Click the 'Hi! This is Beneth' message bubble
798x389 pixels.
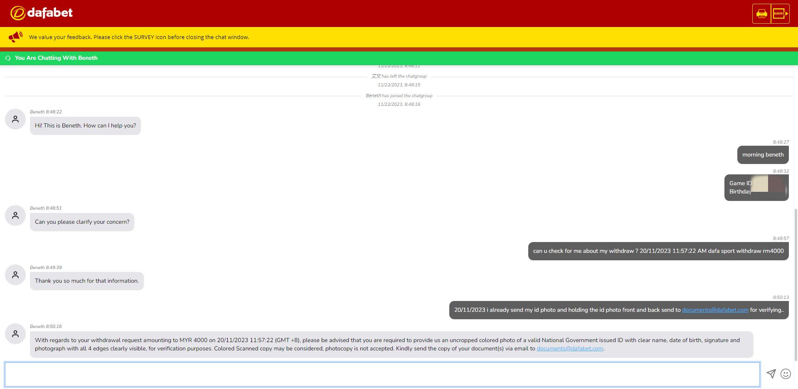pos(85,126)
